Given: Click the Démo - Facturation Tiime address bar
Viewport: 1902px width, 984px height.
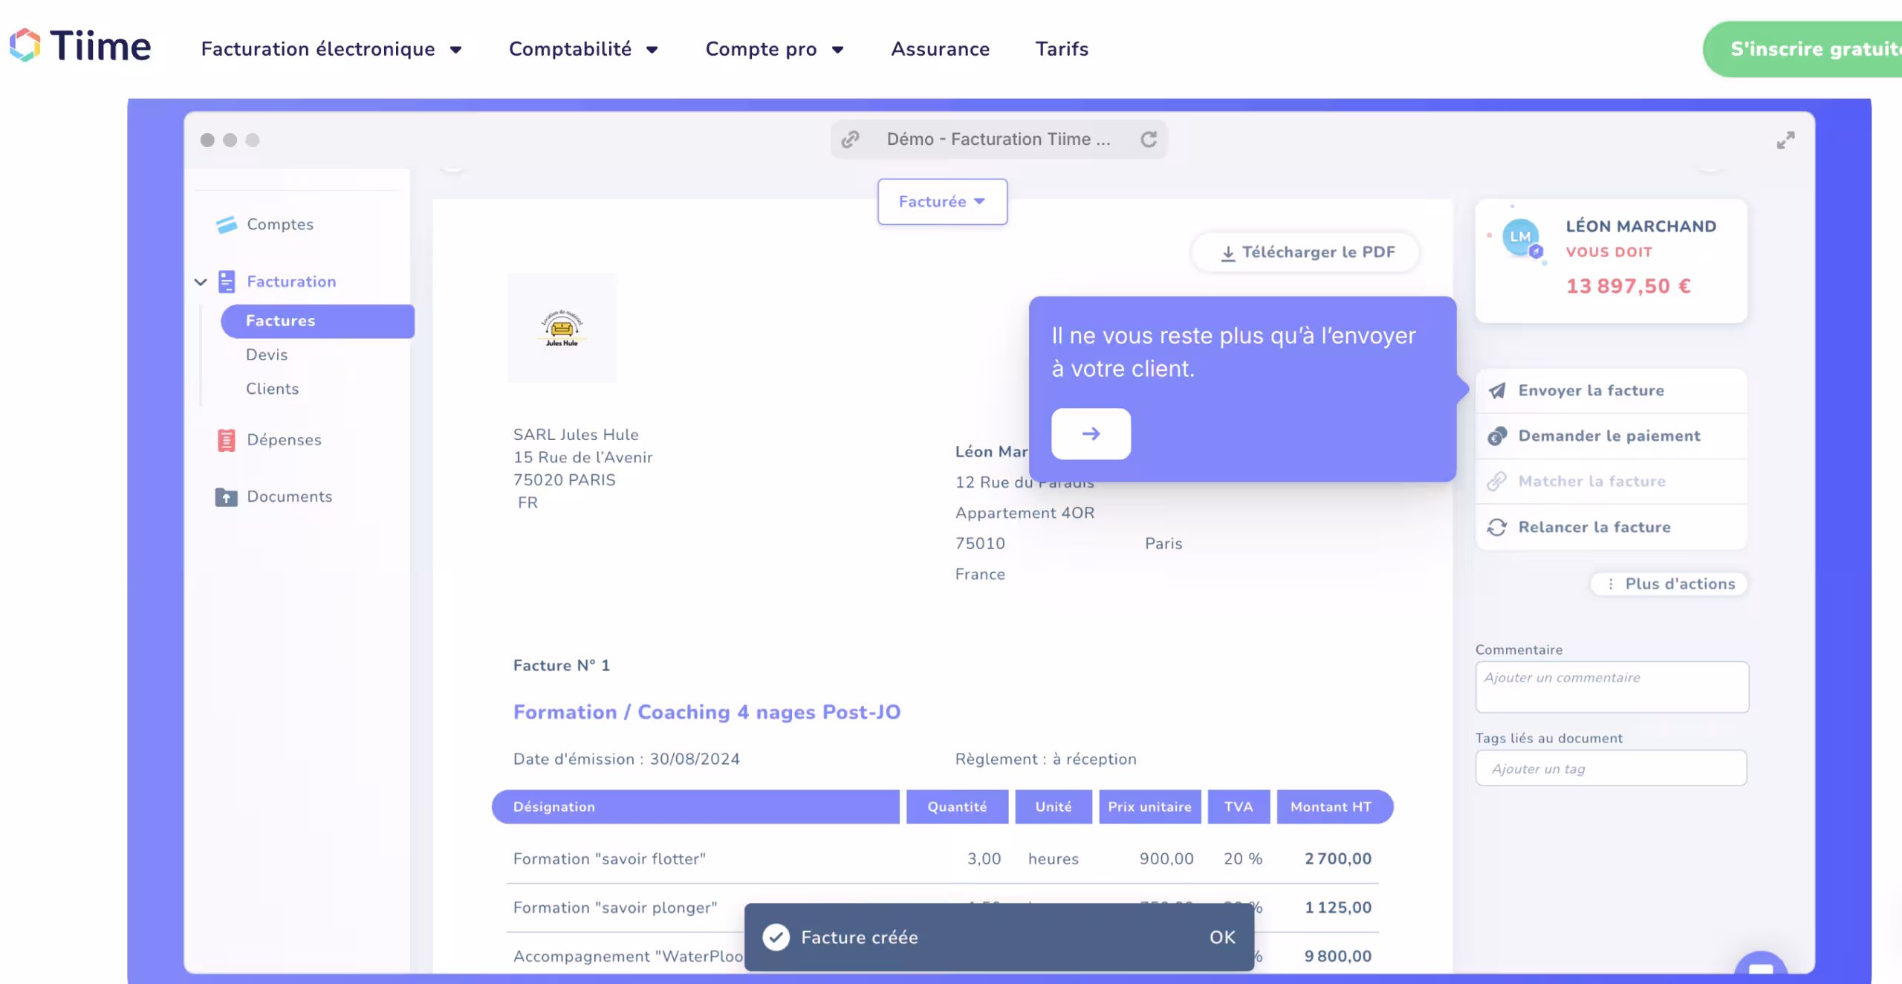Looking at the screenshot, I should pyautogui.click(x=999, y=140).
